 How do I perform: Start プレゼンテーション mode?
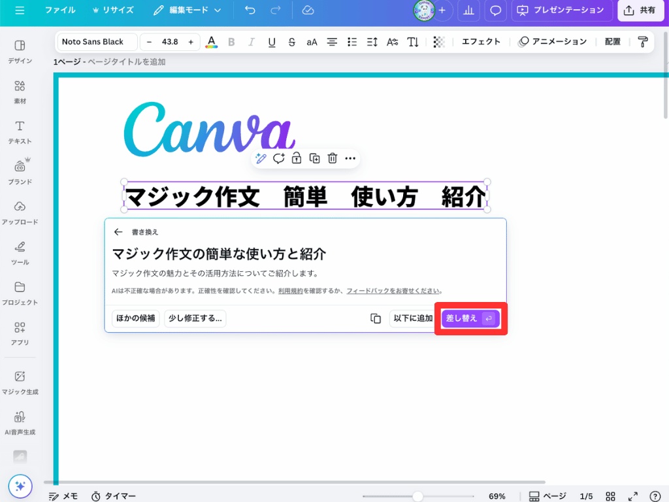click(562, 10)
